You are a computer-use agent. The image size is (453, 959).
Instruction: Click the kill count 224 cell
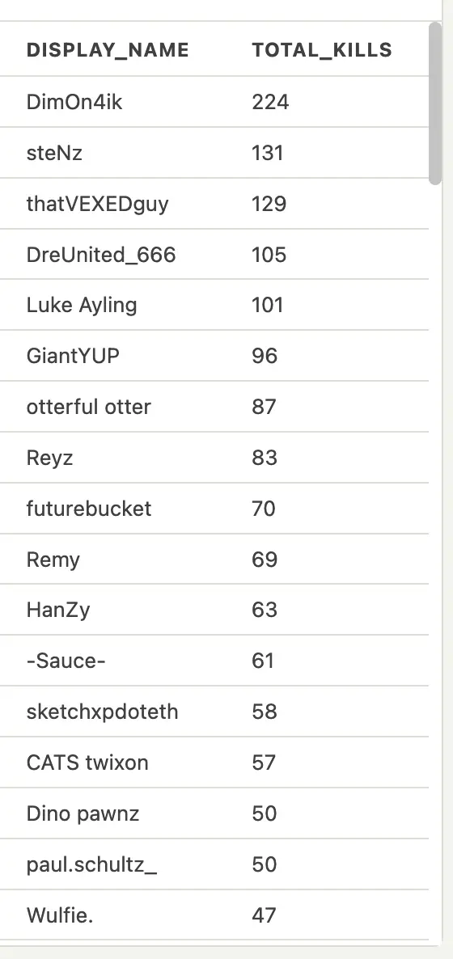click(270, 102)
